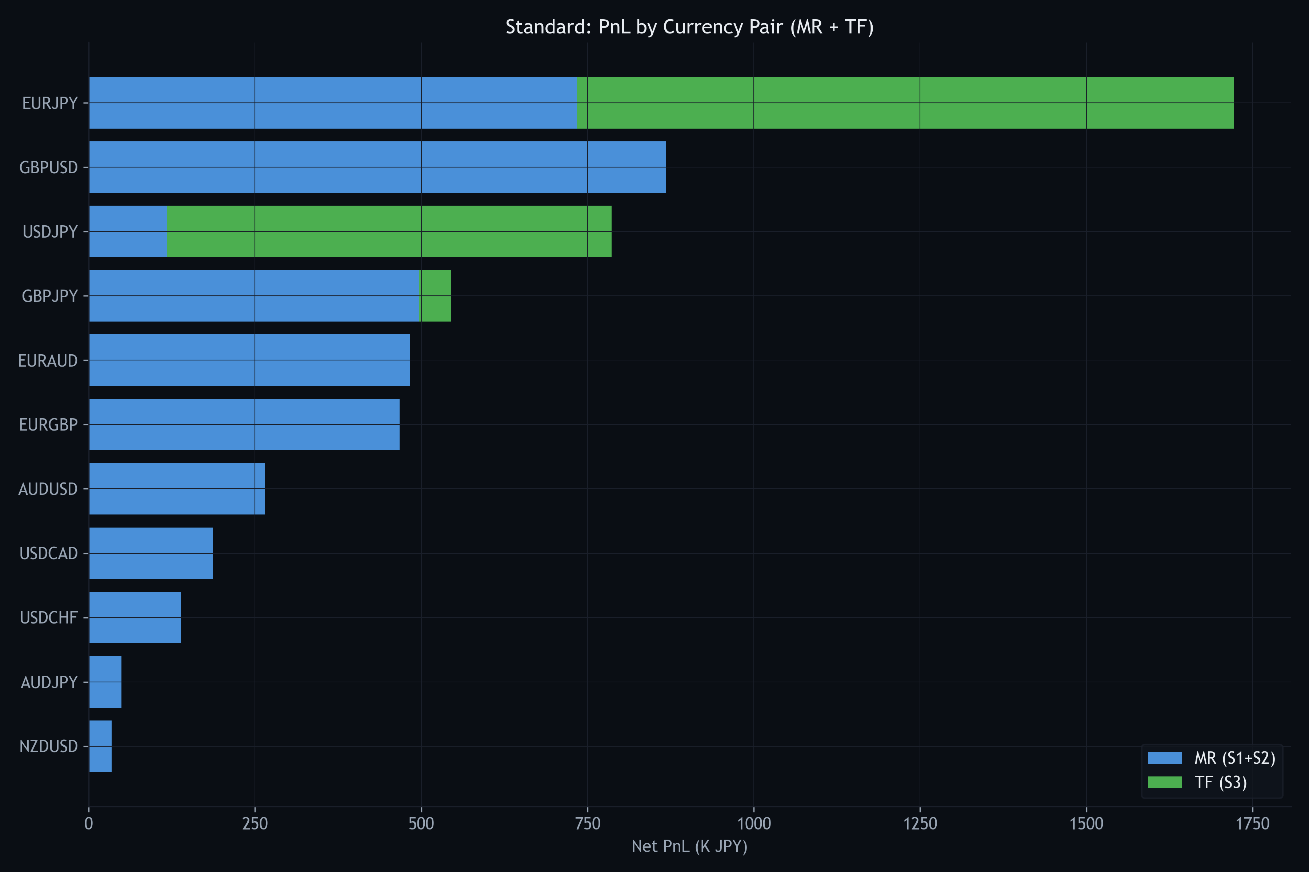Click the TF (S3) legend label
Screen dimensions: 1309x872
tap(1220, 783)
